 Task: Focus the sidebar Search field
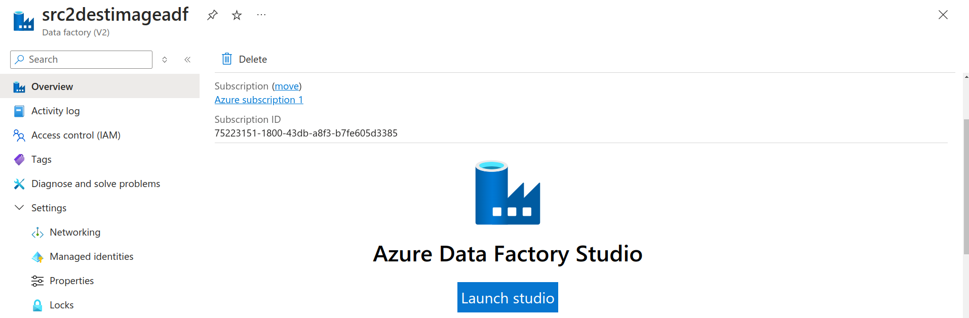point(81,60)
